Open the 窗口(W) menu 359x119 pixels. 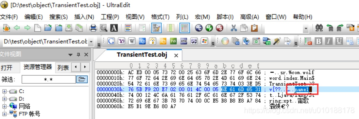point(276,17)
